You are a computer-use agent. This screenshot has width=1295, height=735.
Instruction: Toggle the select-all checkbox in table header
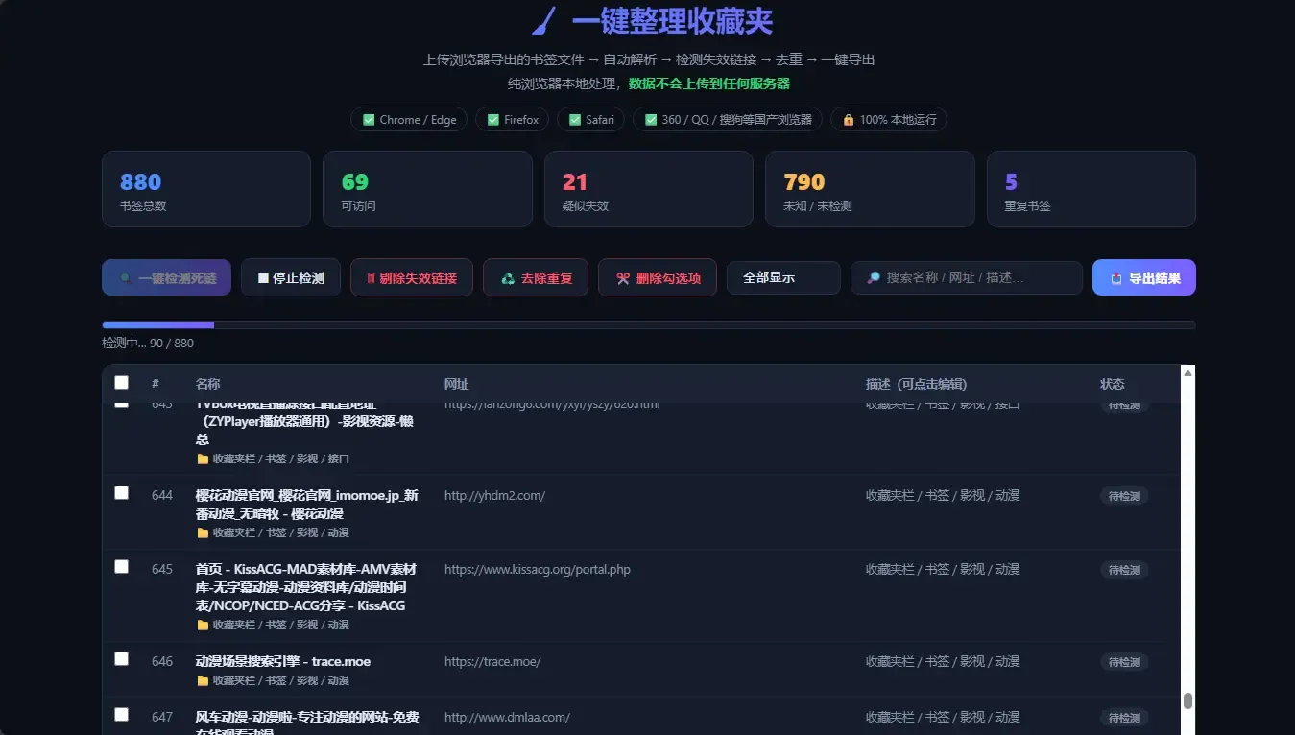[121, 382]
